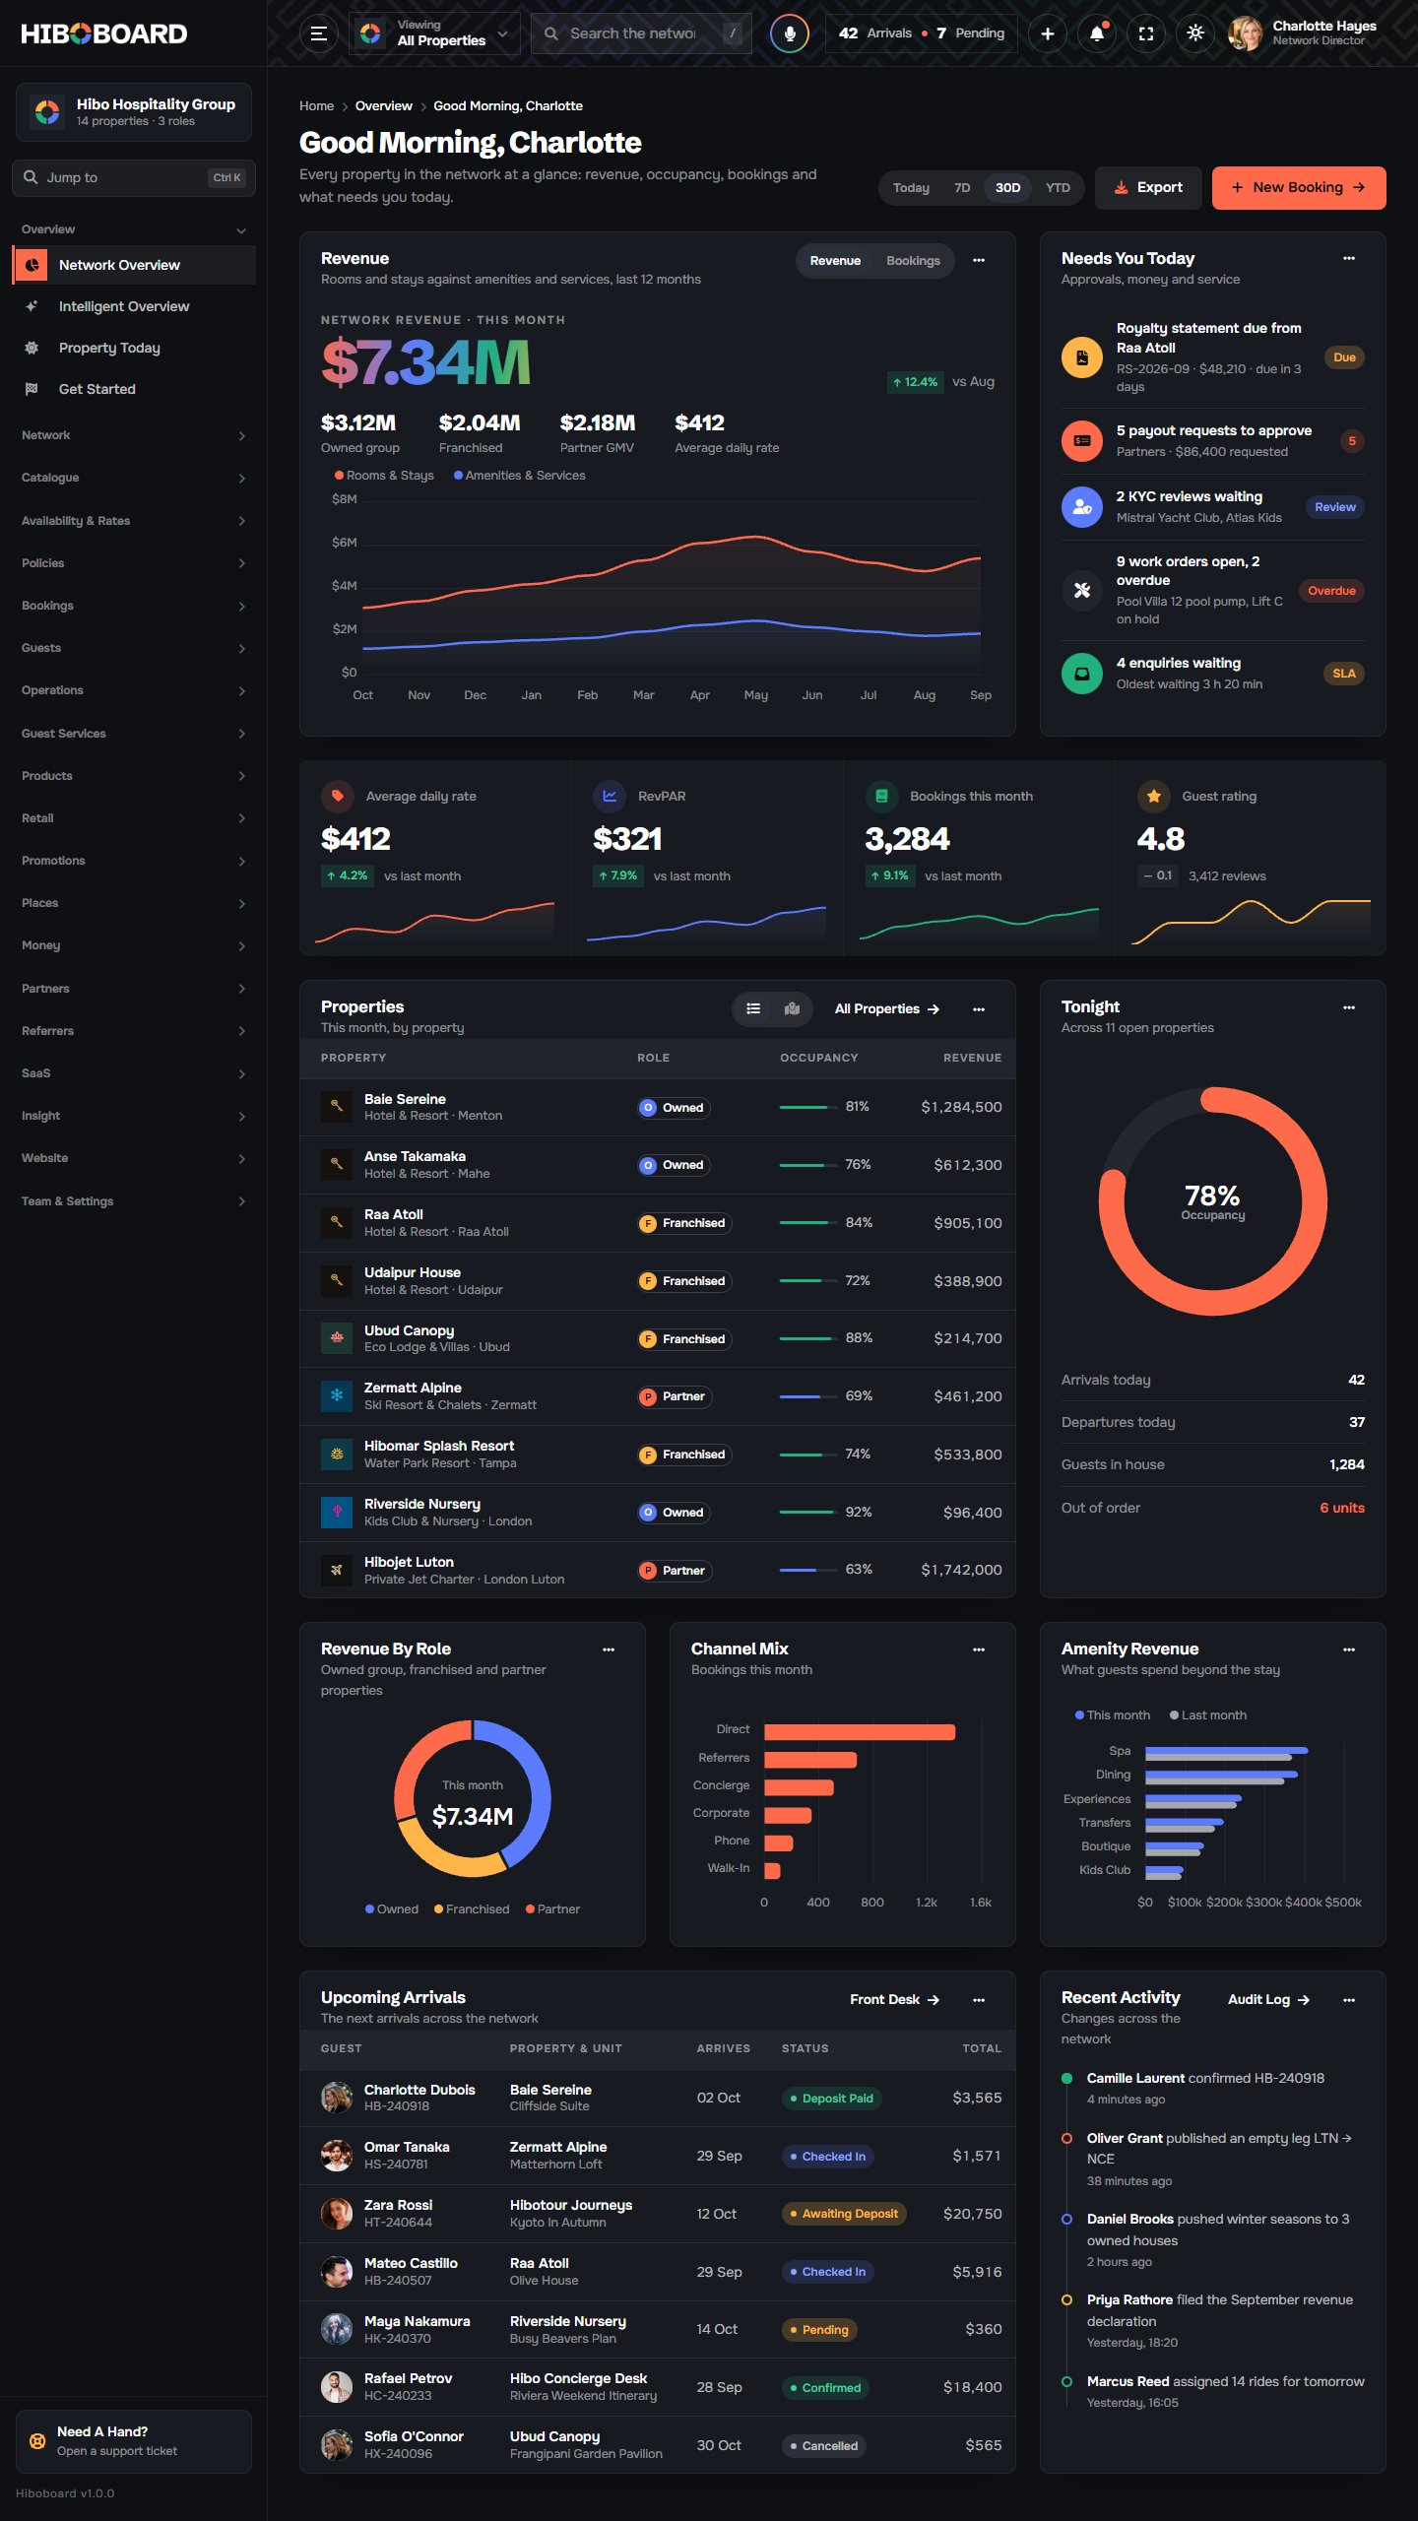Click the Amenities & Services legend swatch
The width and height of the screenshot is (1418, 2521).
pyautogui.click(x=458, y=476)
